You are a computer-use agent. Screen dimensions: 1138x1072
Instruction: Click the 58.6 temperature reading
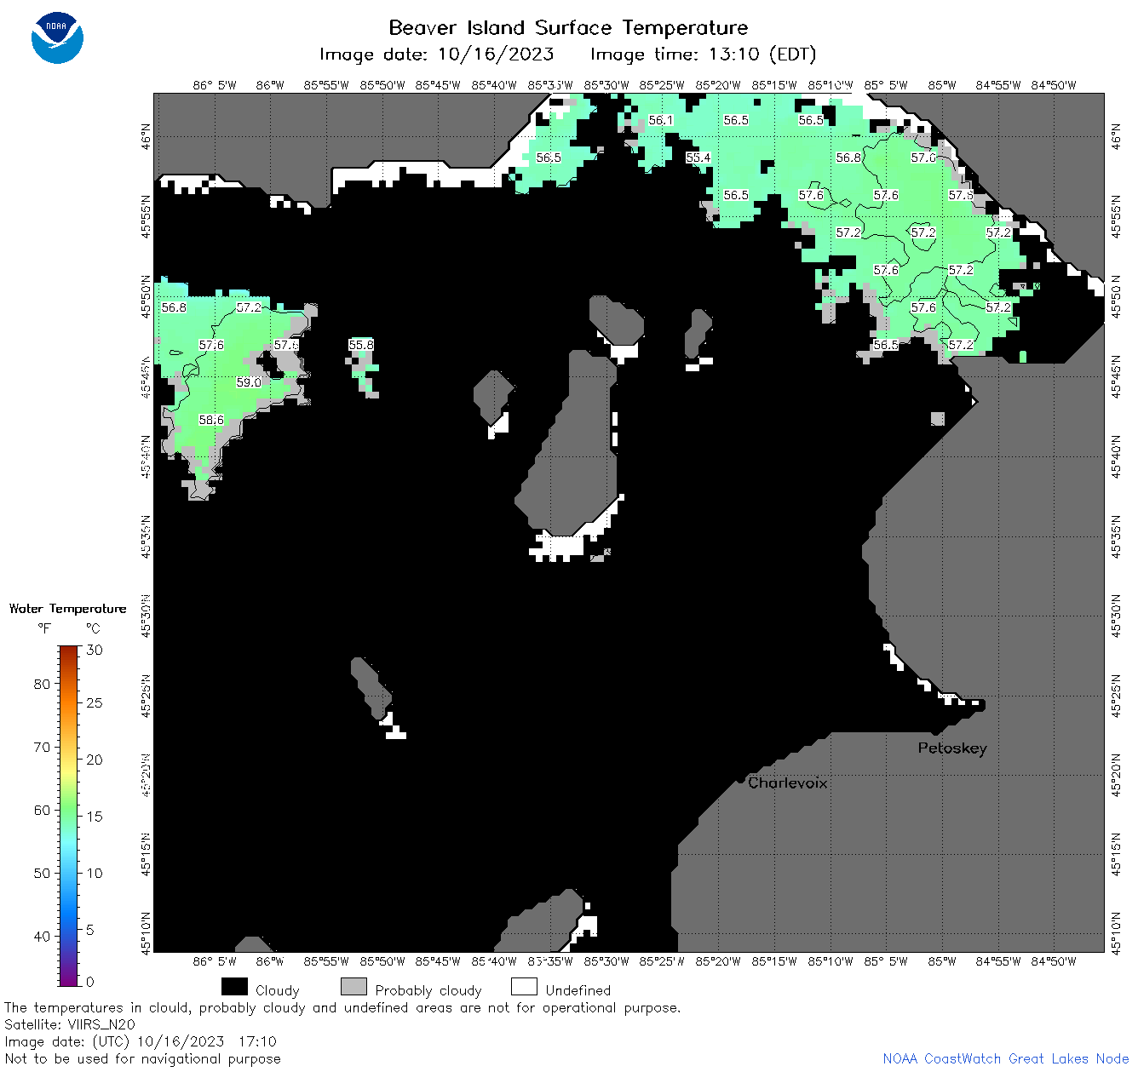click(x=211, y=420)
